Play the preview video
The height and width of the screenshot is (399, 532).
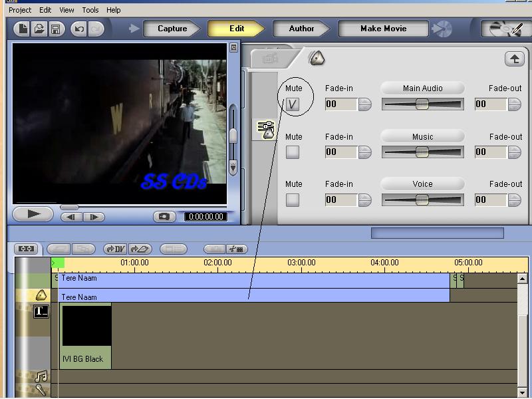click(x=33, y=214)
